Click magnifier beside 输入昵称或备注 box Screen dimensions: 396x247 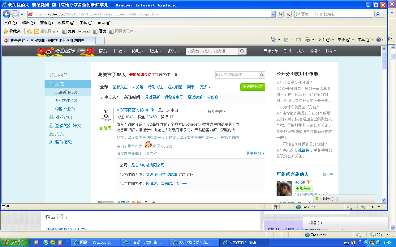(262, 75)
